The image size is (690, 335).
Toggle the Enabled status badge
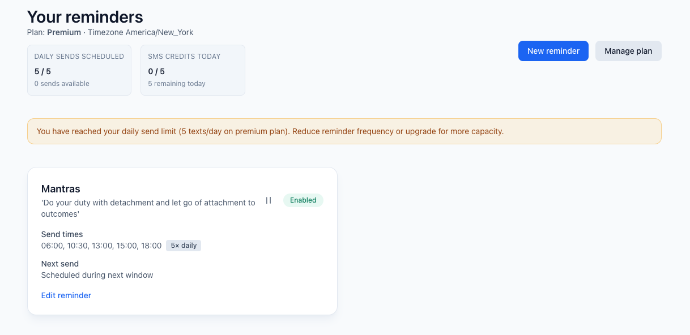click(303, 200)
